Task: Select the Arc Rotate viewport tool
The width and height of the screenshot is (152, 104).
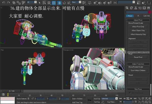Action: [x=146, y=102]
